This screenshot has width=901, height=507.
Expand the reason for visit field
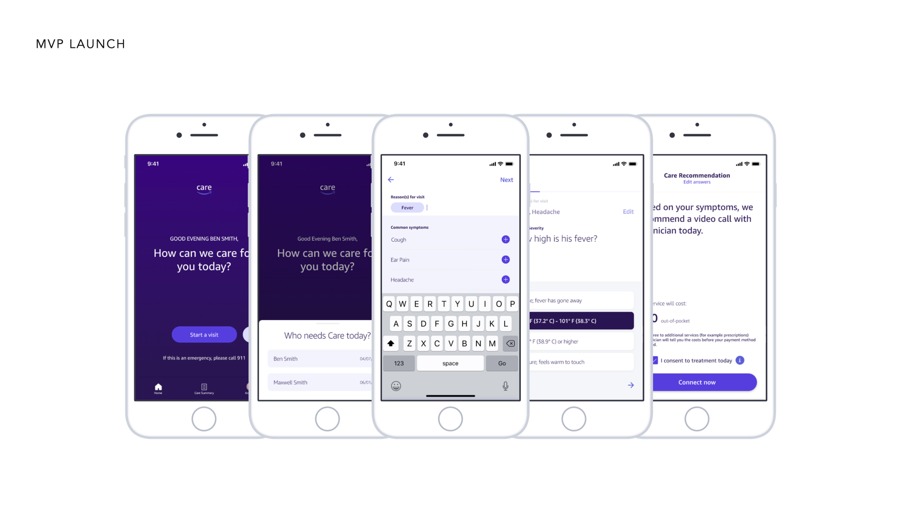[x=450, y=207]
